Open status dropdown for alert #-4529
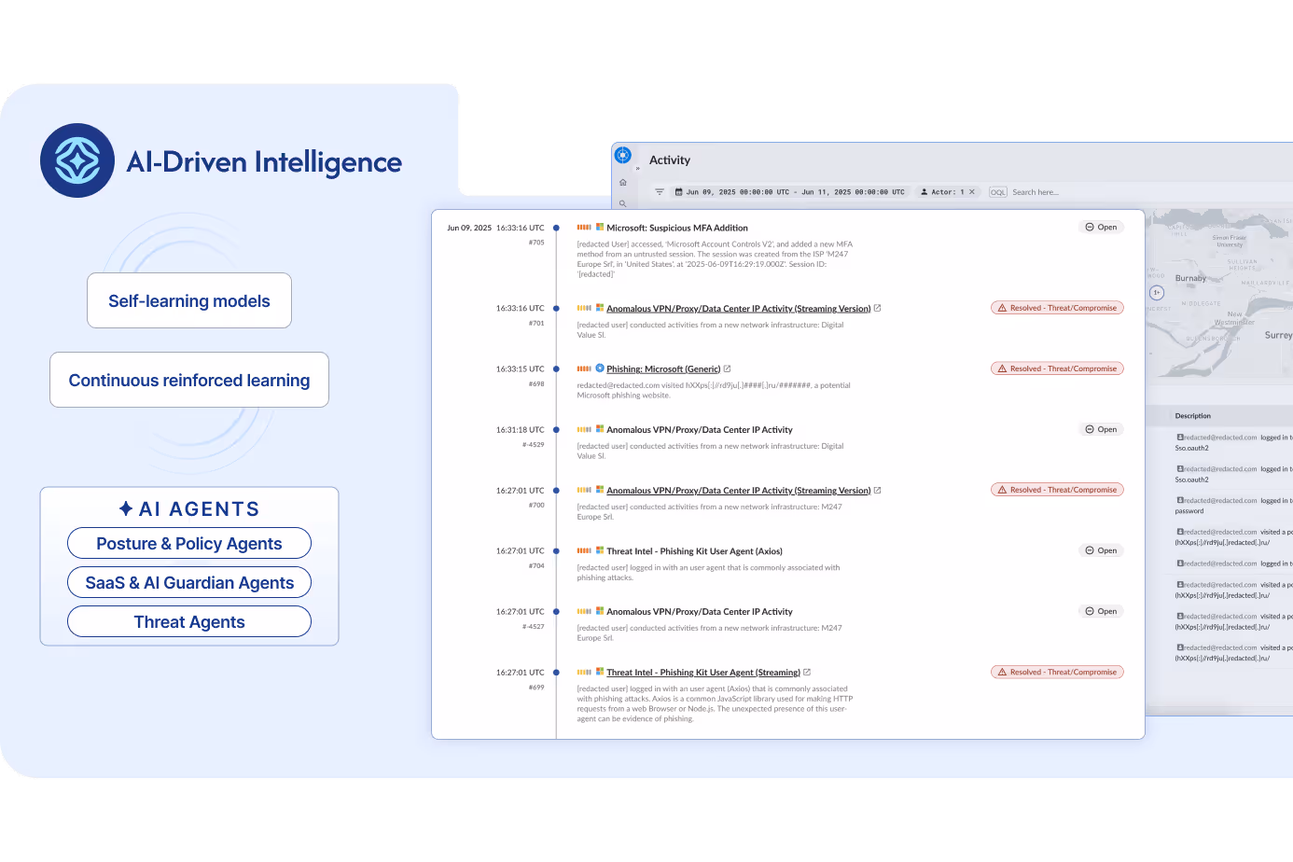This screenshot has height=862, width=1293. pyautogui.click(x=1101, y=429)
